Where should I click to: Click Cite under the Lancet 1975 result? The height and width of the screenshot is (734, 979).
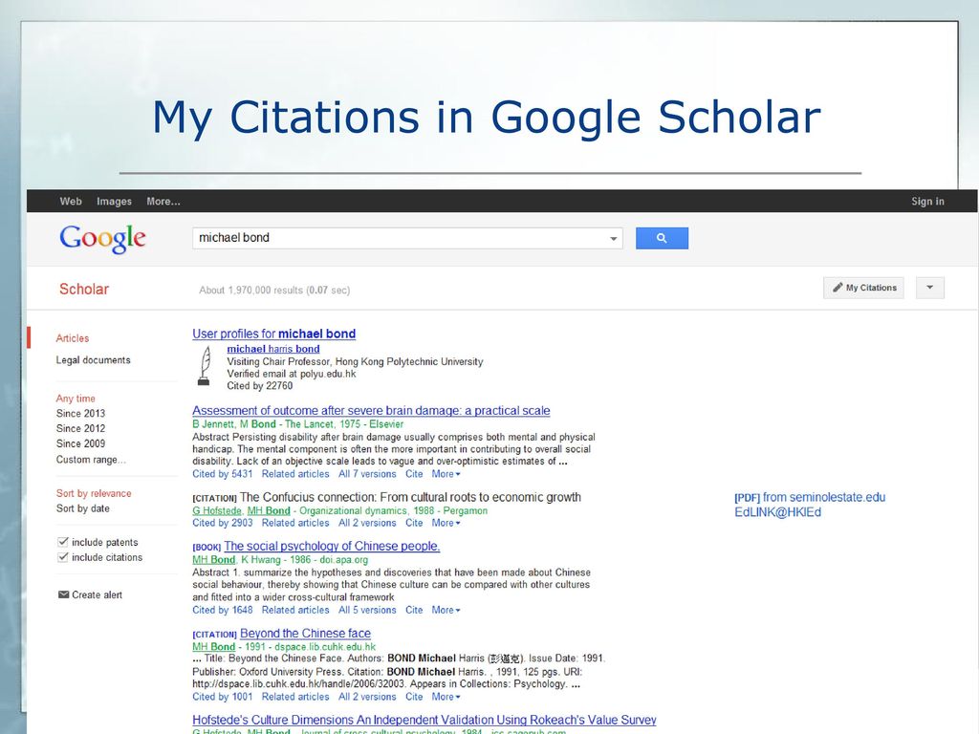tap(414, 474)
